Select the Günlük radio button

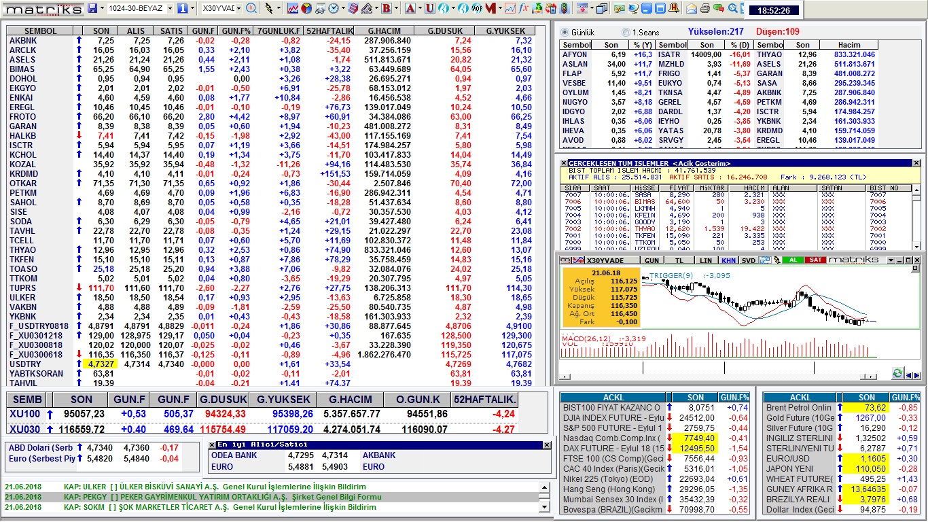coord(565,33)
